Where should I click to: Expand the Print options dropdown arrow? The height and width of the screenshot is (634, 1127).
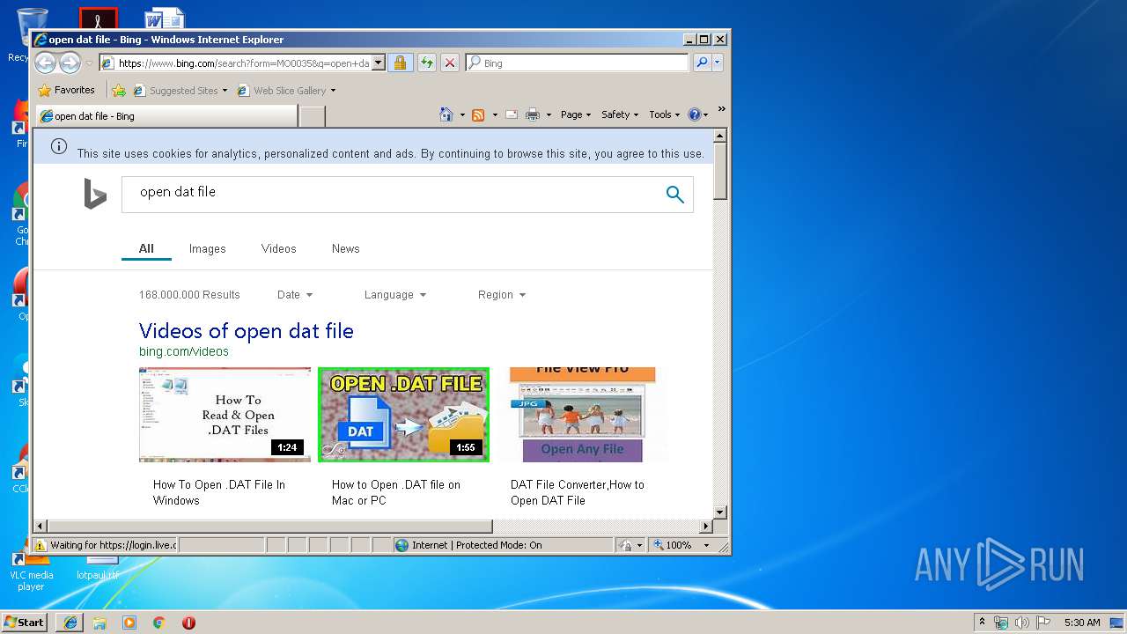[x=549, y=114]
